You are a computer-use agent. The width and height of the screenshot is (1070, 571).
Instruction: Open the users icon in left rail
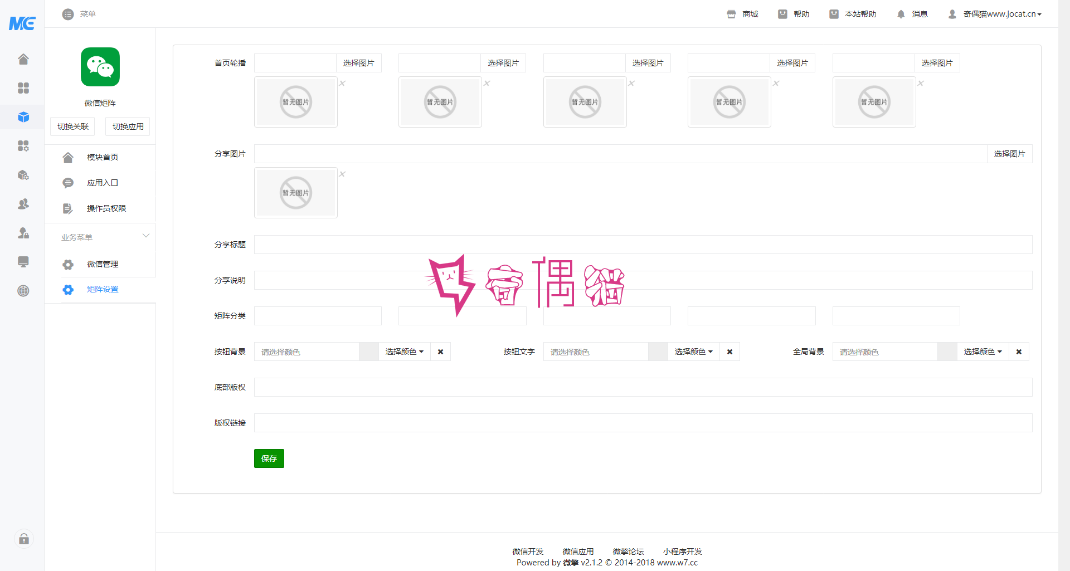23,204
